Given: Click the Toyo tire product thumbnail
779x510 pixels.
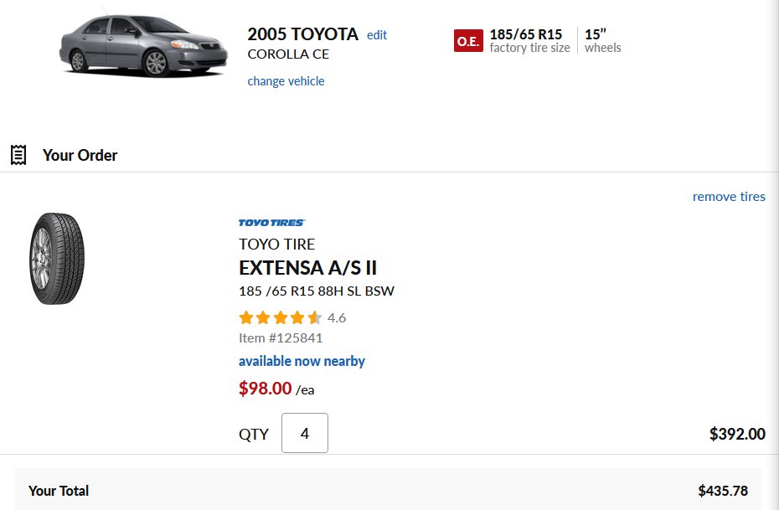Looking at the screenshot, I should click(x=57, y=259).
